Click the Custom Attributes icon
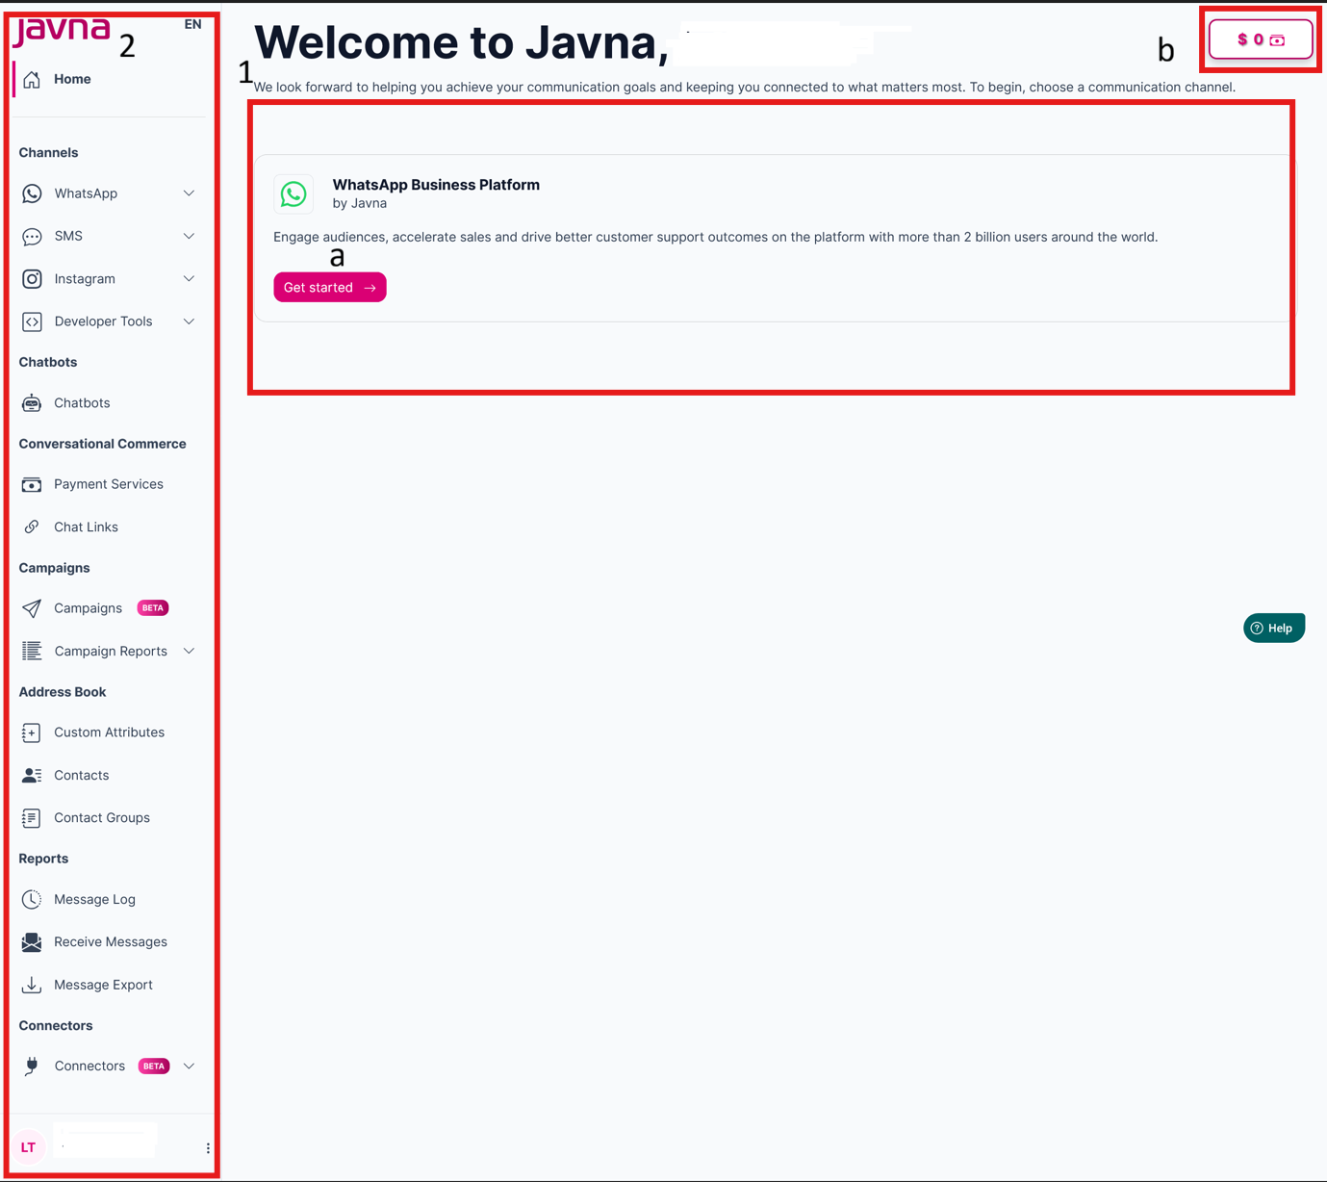 click(32, 732)
